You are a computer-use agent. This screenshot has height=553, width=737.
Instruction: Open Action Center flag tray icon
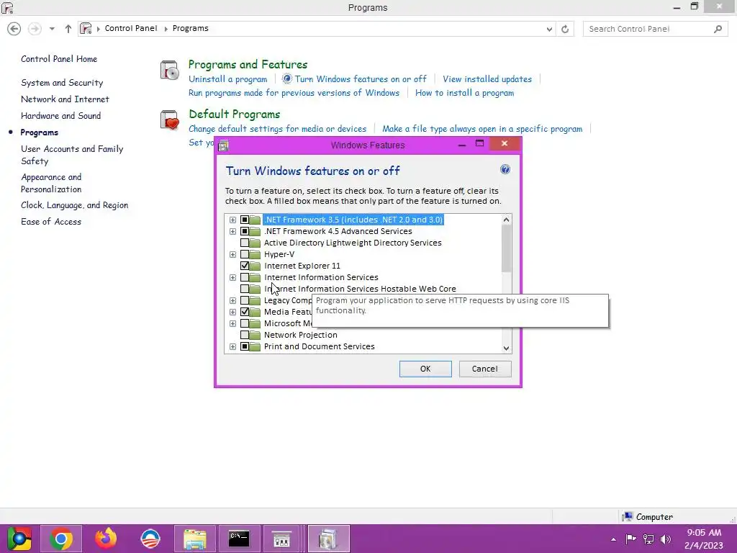point(630,539)
